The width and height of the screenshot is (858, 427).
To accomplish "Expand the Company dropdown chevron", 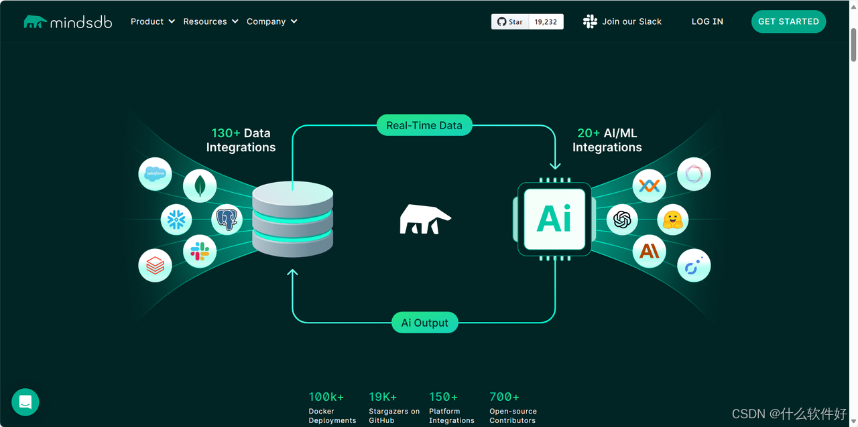I will [294, 21].
